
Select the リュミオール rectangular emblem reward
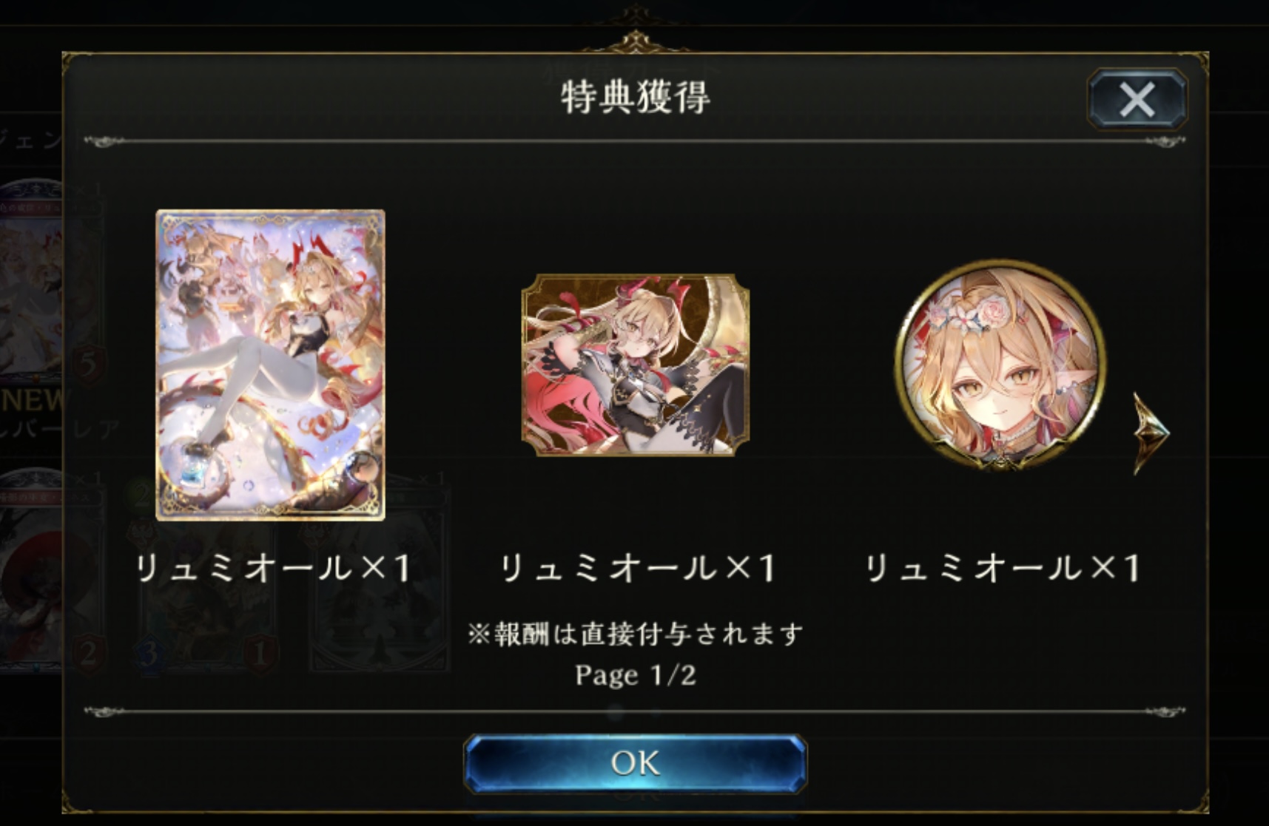click(x=636, y=365)
